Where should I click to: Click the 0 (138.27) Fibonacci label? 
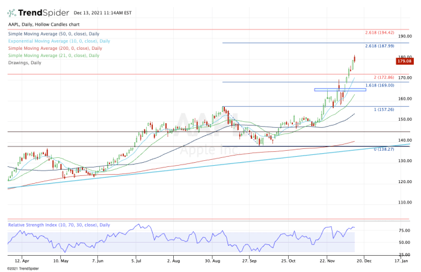pos(384,150)
